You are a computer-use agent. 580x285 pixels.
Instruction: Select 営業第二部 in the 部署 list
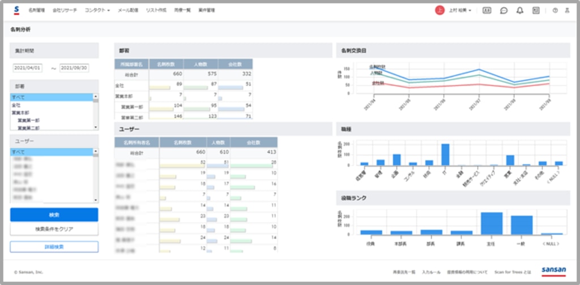coord(52,127)
